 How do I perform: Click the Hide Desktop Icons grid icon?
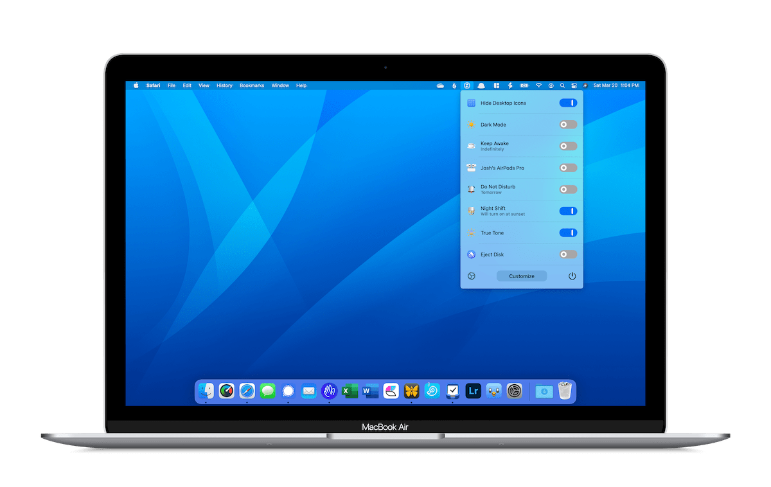[472, 103]
